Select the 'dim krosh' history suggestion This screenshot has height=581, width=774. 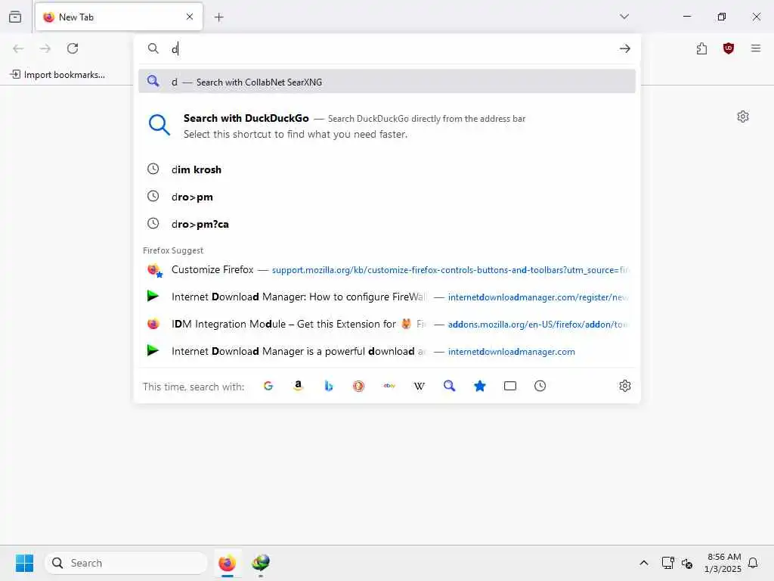387,169
